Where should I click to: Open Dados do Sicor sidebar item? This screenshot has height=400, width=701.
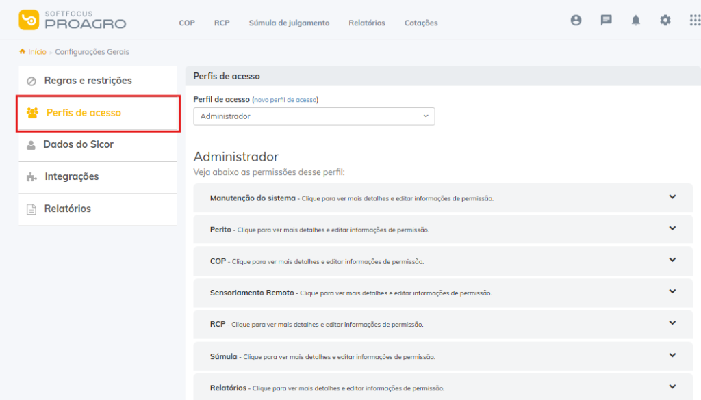(78, 144)
